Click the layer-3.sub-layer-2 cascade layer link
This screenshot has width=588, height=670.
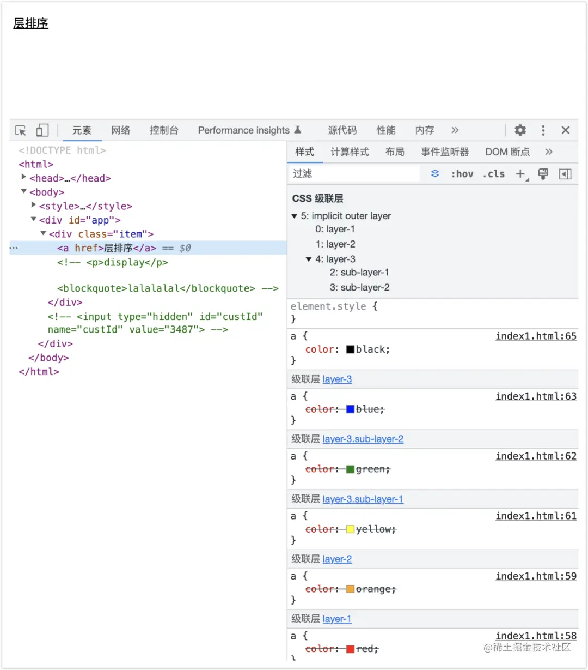tap(363, 439)
